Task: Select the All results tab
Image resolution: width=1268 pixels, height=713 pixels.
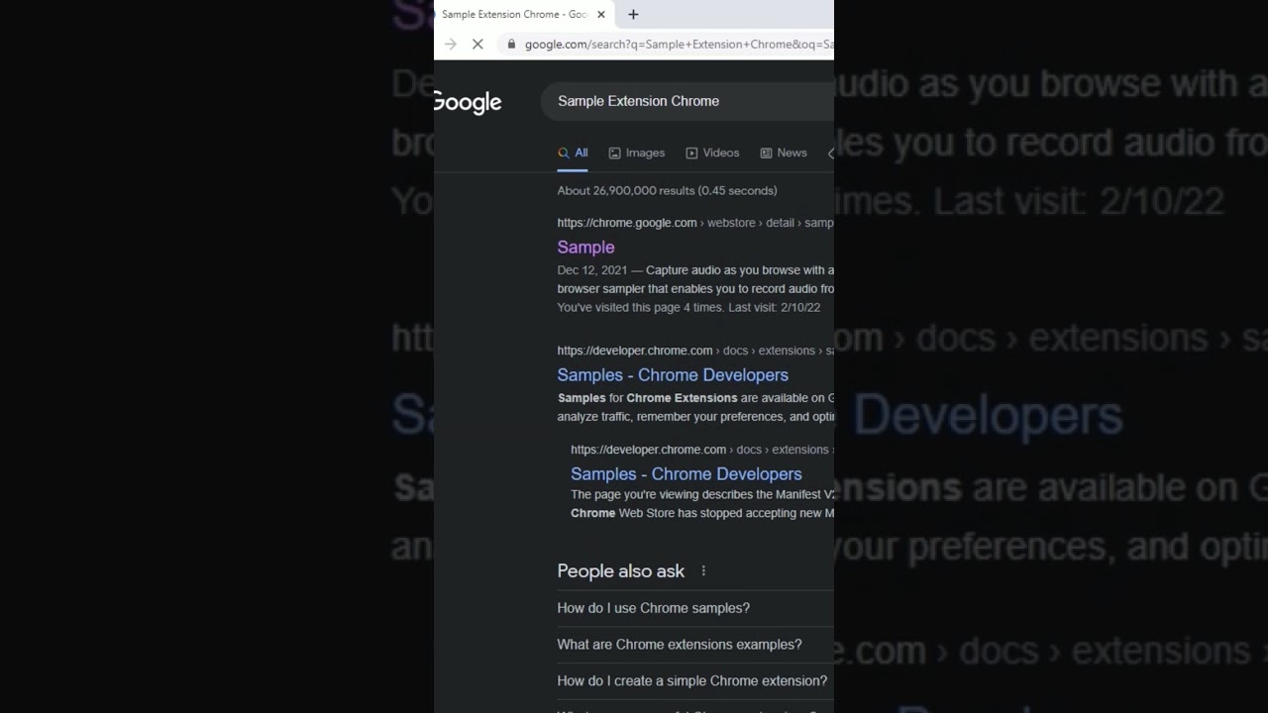Action: click(573, 153)
